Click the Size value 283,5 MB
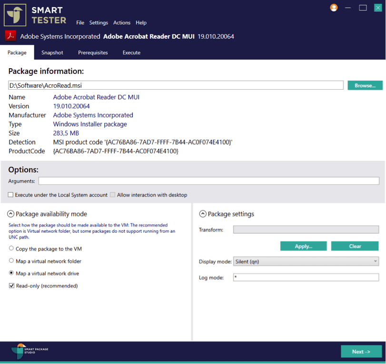386x364 pixels. point(66,133)
